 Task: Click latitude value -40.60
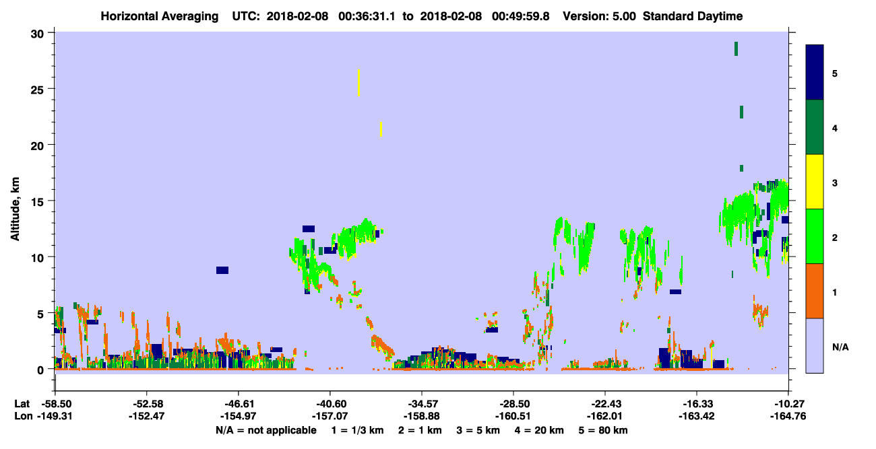click(330, 403)
